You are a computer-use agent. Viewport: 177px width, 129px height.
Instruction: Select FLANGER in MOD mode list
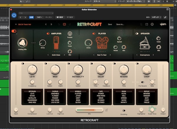[x=55, y=96]
